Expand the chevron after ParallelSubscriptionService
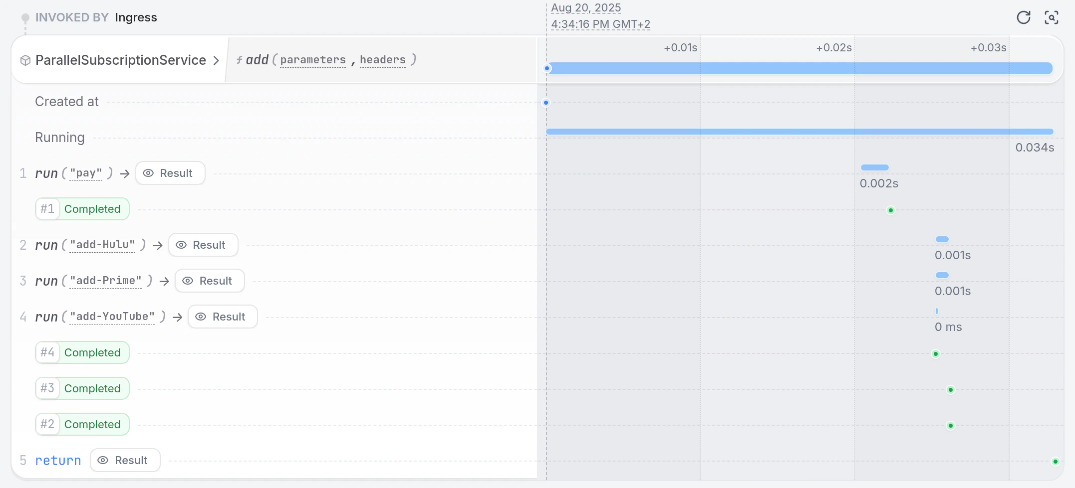The height and width of the screenshot is (488, 1075). [216, 60]
